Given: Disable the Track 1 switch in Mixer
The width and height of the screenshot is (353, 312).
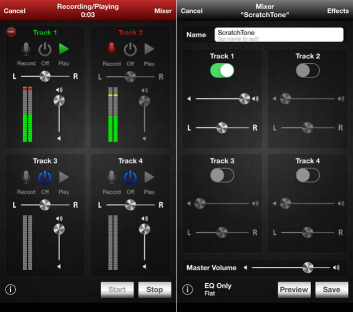Looking at the screenshot, I should point(222,71).
